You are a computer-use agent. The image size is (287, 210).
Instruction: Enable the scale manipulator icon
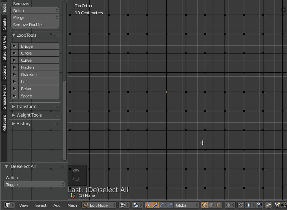coord(170,205)
